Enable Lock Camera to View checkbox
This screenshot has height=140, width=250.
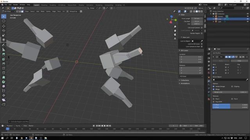202,47
